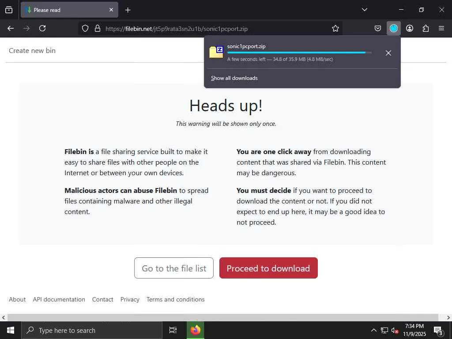Open the network tray icon
Screen dimensions: 452x339
click(x=384, y=330)
